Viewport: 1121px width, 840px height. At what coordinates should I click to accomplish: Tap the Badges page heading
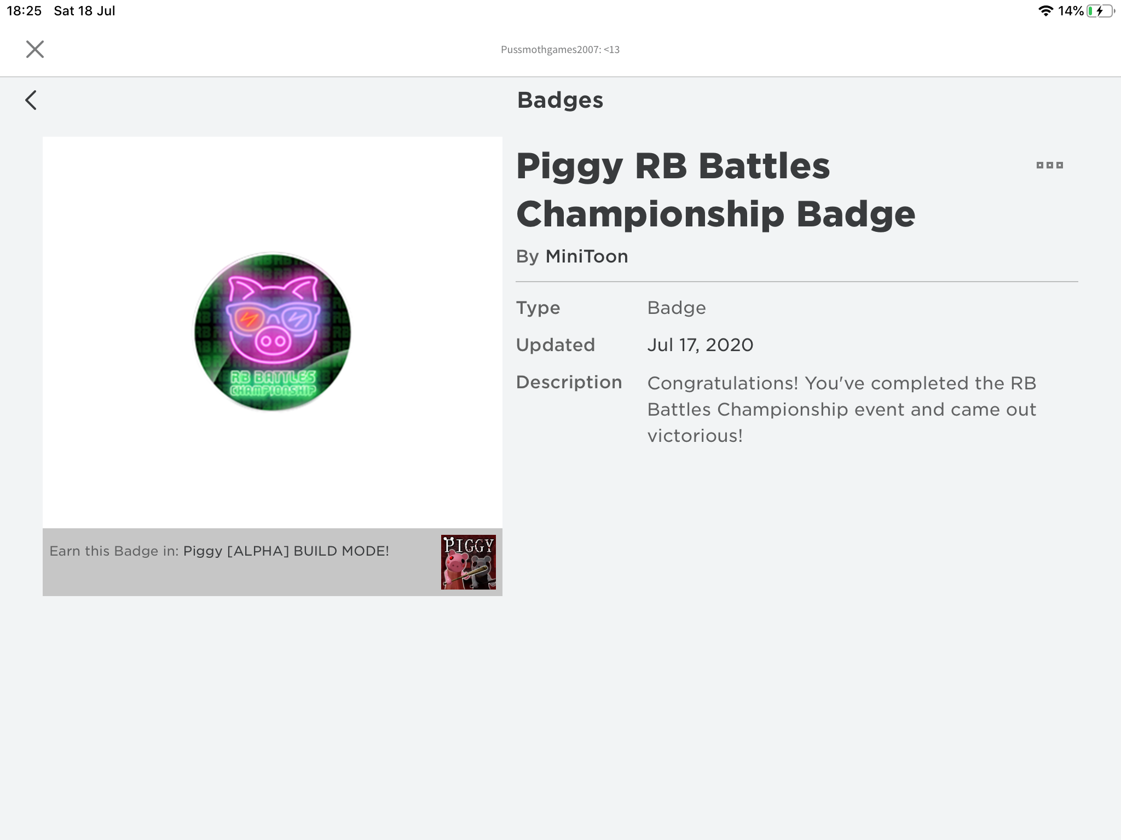click(x=560, y=100)
